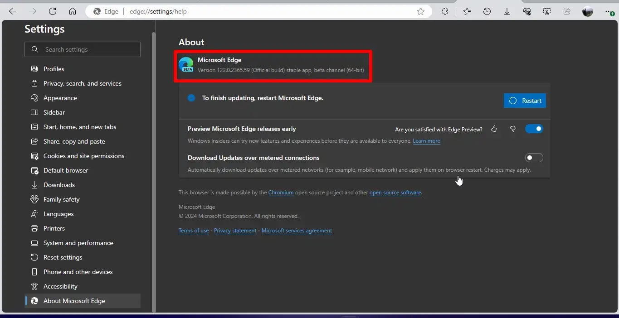Image resolution: width=619 pixels, height=318 pixels.
Task: Open Start, home, and new tabs
Action: tap(83, 127)
